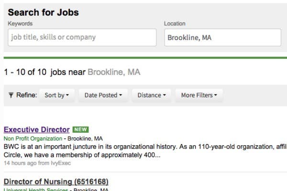
Task: Click the Refine label text
Action: point(27,95)
